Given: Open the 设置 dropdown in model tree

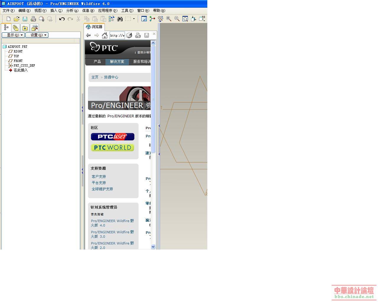Looking at the screenshot, I should (x=37, y=35).
